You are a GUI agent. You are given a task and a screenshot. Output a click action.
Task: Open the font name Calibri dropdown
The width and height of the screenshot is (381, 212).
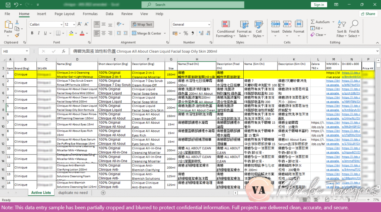(x=61, y=25)
